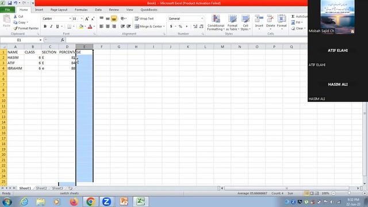
Task: Switch to the Data tab
Action: [x=98, y=10]
